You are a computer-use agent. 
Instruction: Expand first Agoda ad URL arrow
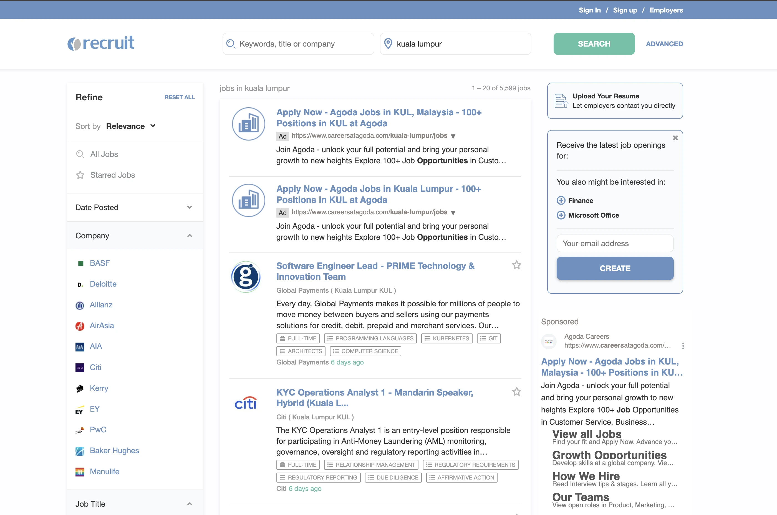tap(453, 136)
